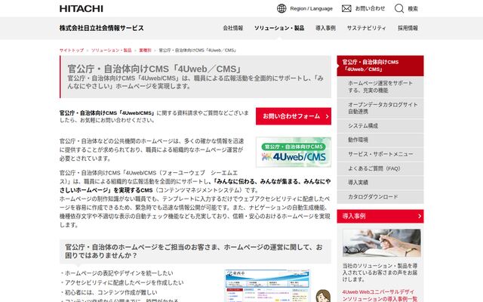Click heading ホームページの運営に関して、お困りではありませんか？

click(x=193, y=251)
